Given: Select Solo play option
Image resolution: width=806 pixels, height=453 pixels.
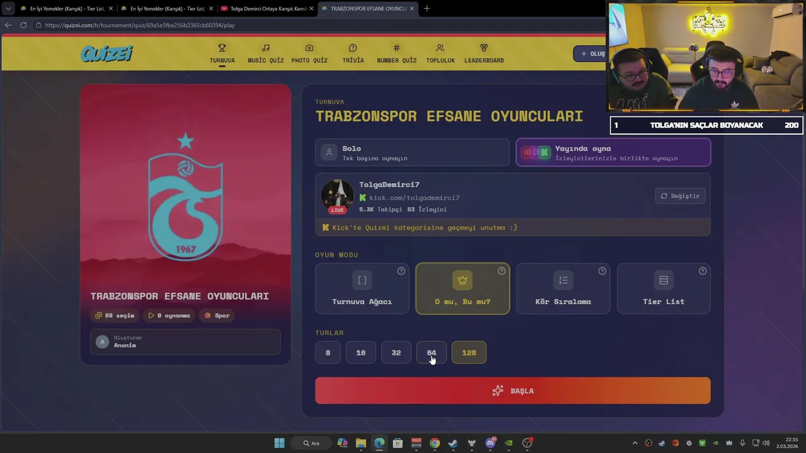Looking at the screenshot, I should click(x=412, y=153).
